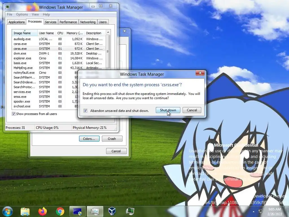Launch Firefox from the taskbar
This screenshot has width=289, height=217.
(x=43, y=211)
